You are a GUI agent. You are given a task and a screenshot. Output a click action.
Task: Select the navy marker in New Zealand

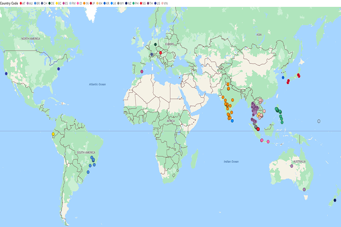click(x=335, y=200)
